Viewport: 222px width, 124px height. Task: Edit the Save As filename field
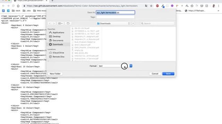point(116,12)
